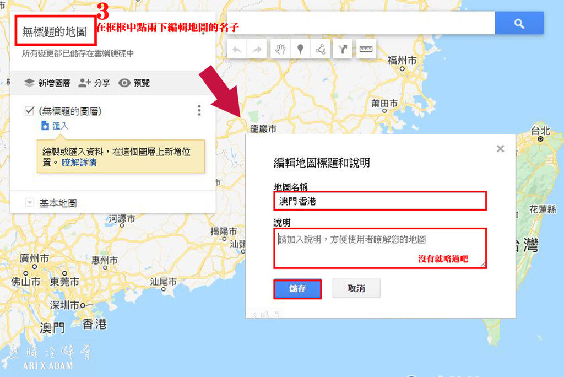Screen dimensions: 564x377
Task: Expand the 基本地圖 base map dropdown arrow
Action: [x=30, y=202]
